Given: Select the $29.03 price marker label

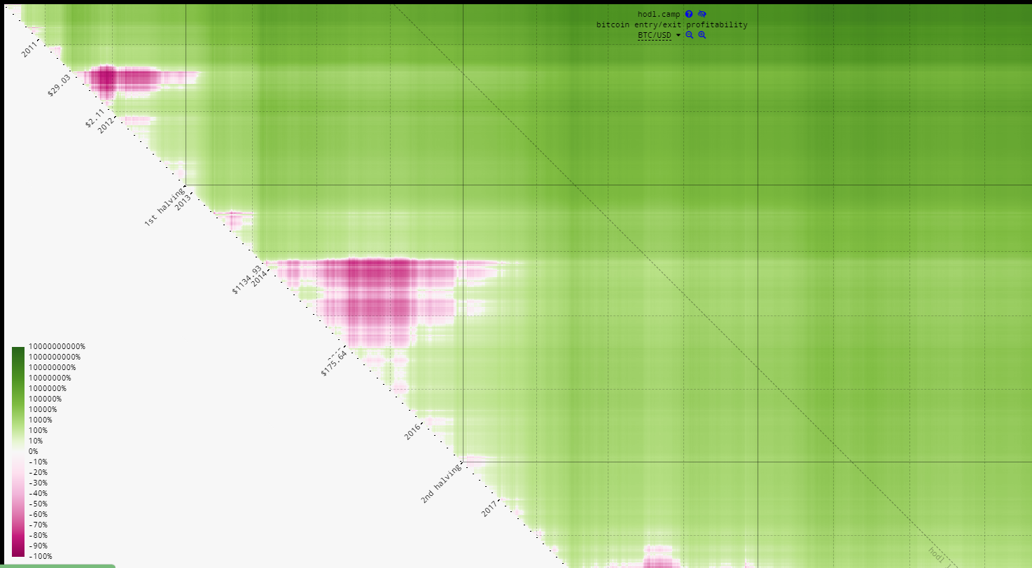Looking at the screenshot, I should [x=60, y=85].
